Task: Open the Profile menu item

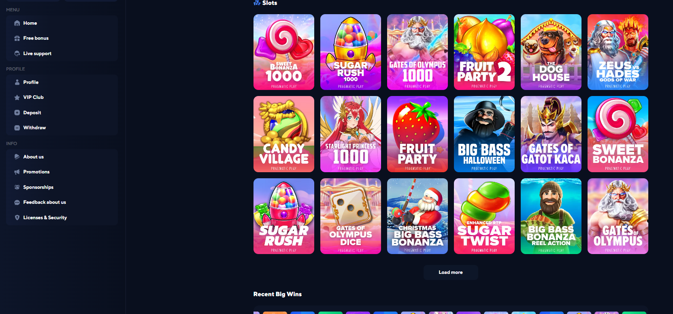Action: 62,82
